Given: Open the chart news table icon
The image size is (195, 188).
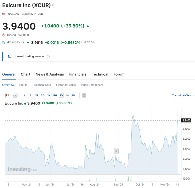Looking at the screenshot, I should [84, 95].
